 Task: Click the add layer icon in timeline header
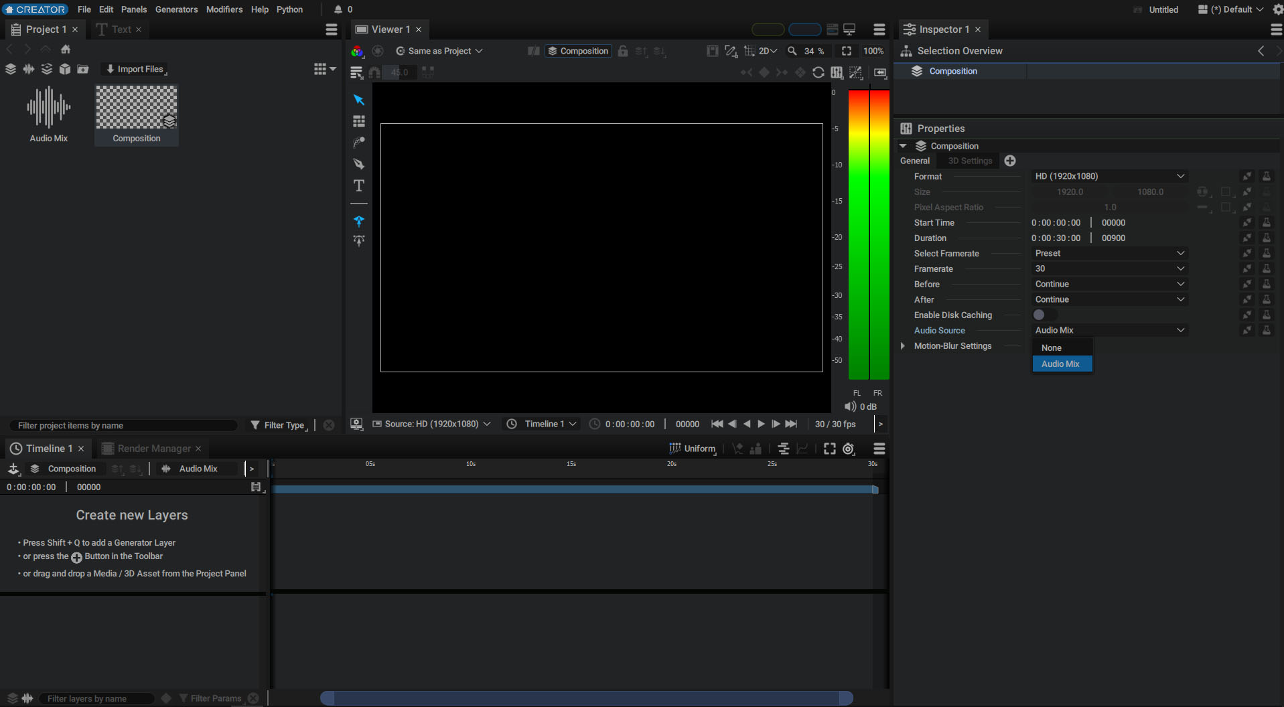(x=13, y=469)
